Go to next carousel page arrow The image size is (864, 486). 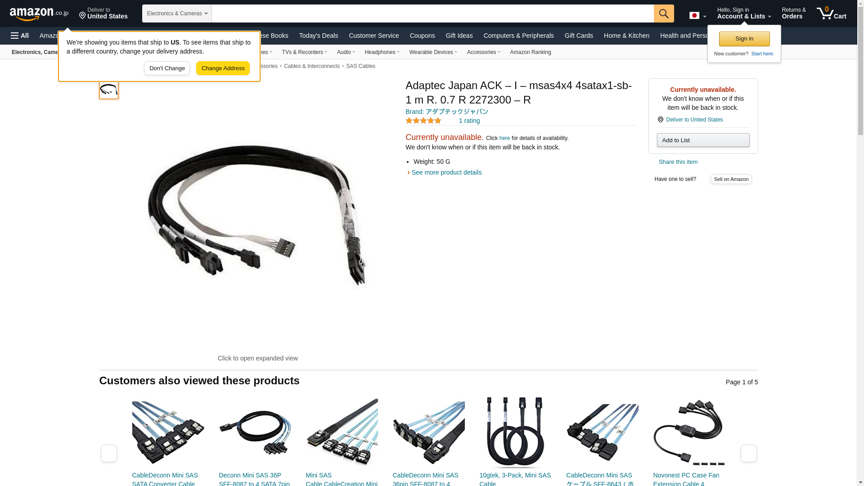coord(748,453)
